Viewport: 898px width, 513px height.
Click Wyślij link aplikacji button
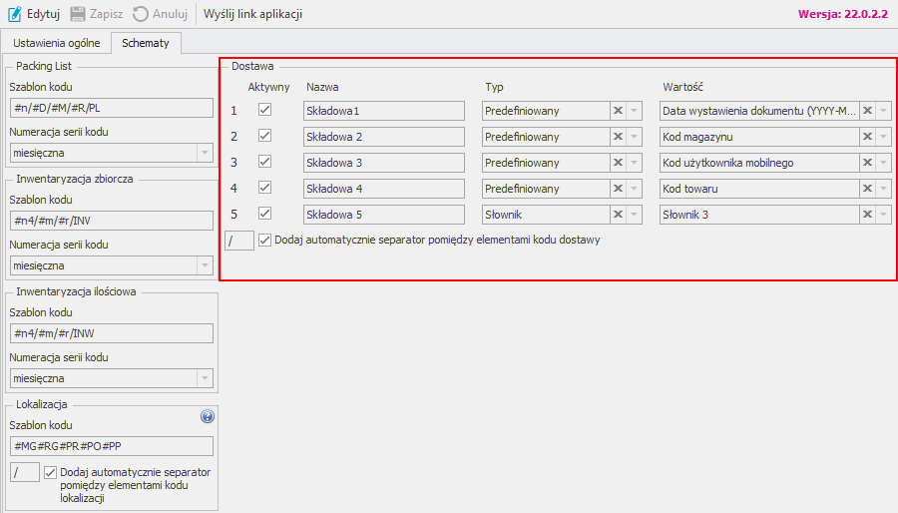252,14
